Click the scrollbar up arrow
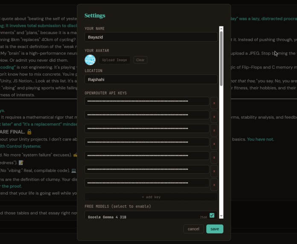The height and width of the screenshot is (244, 297). click(x=221, y=29)
